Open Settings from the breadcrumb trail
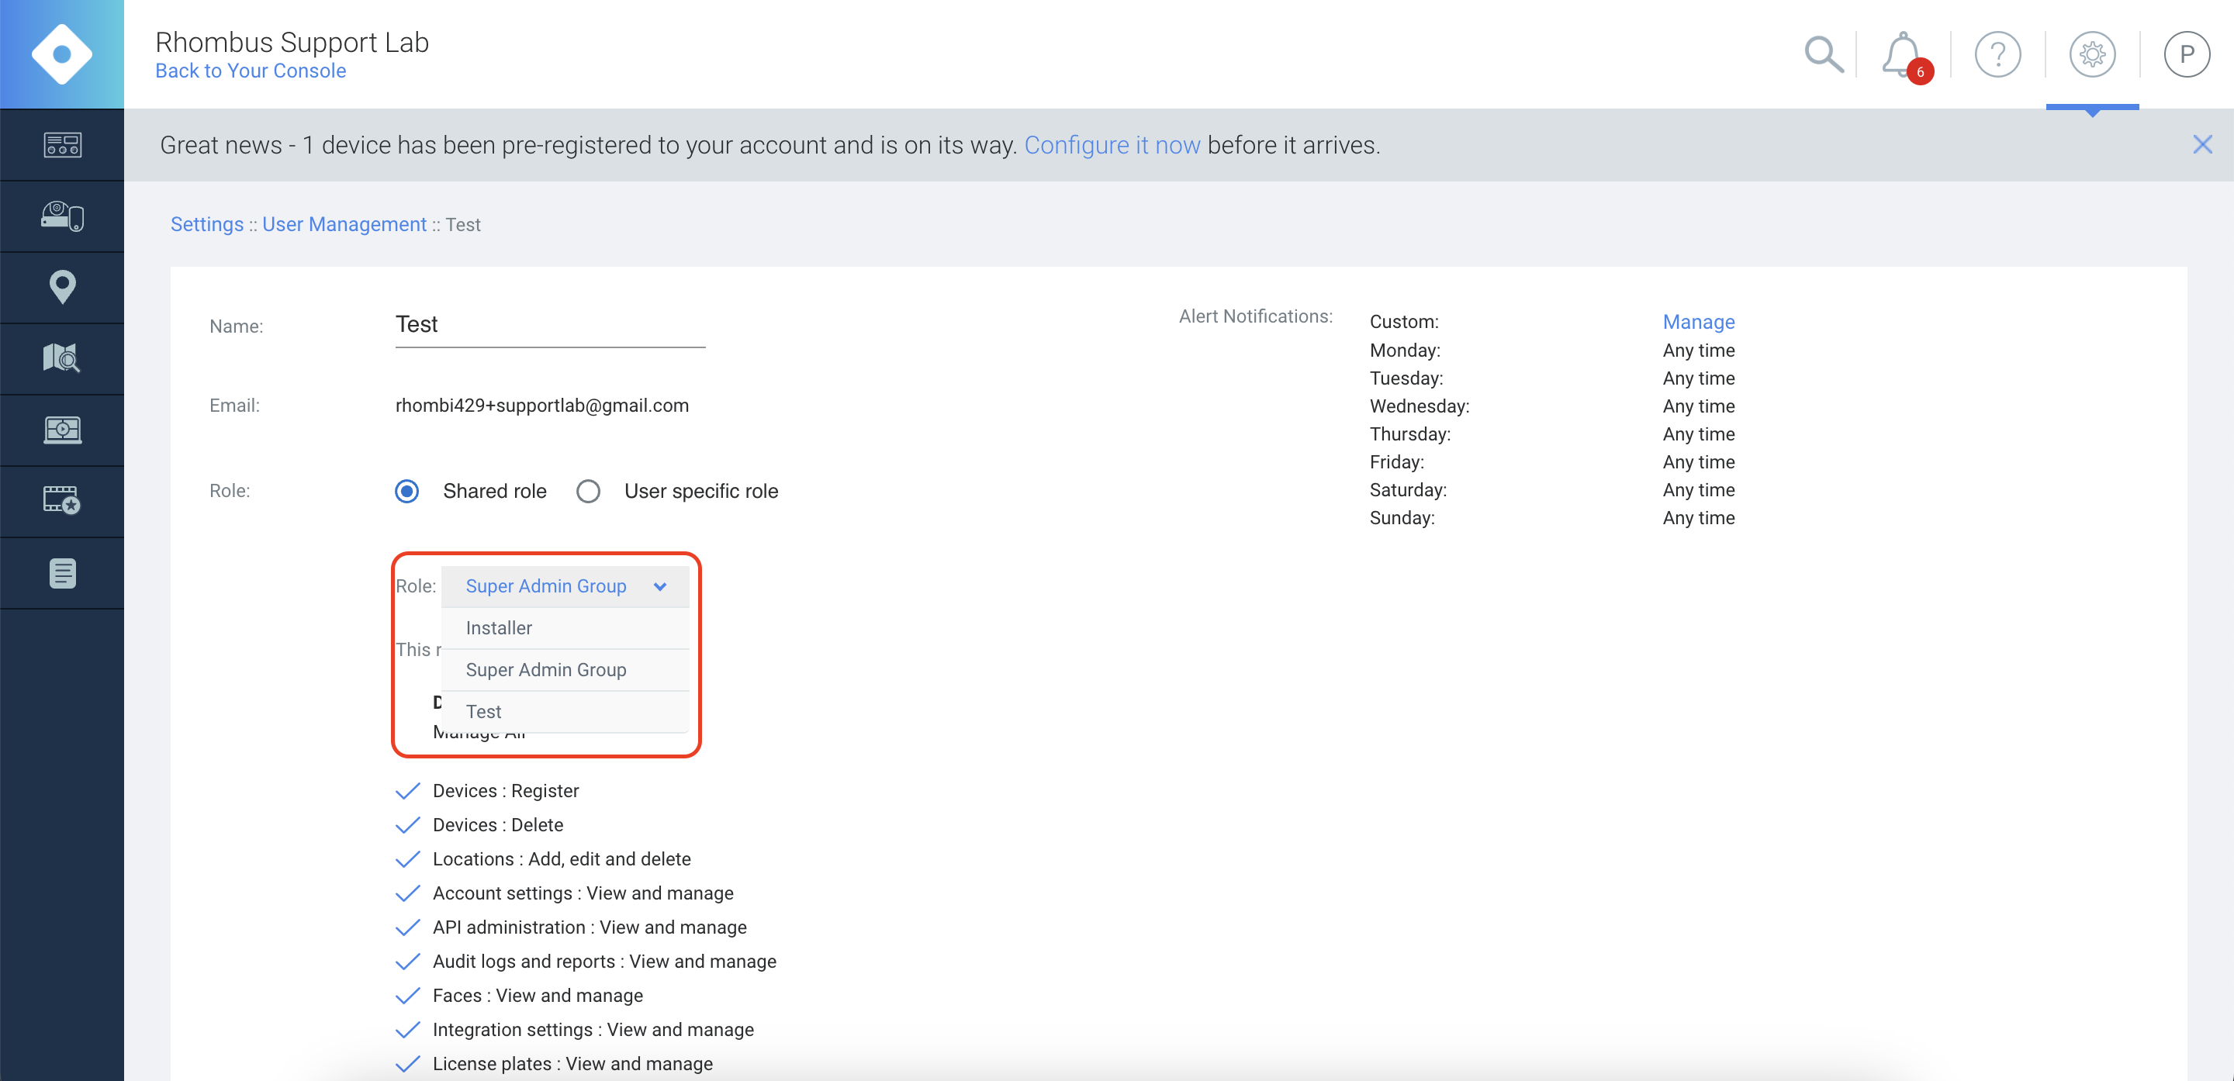 [x=206, y=223]
